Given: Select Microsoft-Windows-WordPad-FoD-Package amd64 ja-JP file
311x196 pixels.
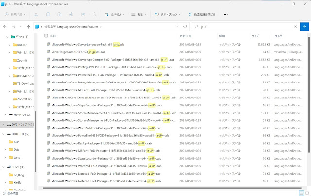Looking at the screenshot, I should (x=106, y=128).
